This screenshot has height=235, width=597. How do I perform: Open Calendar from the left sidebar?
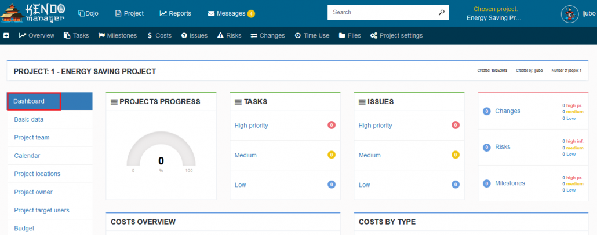point(27,156)
